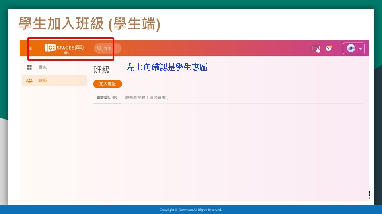Screen dimensions: 382x214
Task: Click the 班級 people icon in the sidebar
Action: click(x=29, y=80)
